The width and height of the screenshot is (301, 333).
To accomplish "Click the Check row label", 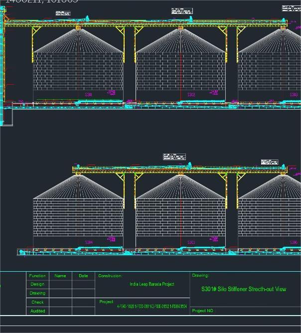I will tap(37, 302).
